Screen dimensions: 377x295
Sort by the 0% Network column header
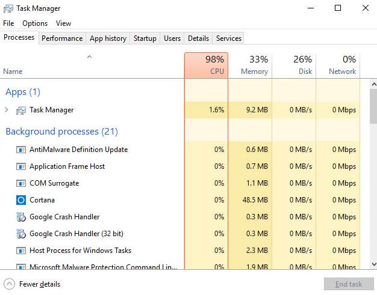point(338,65)
